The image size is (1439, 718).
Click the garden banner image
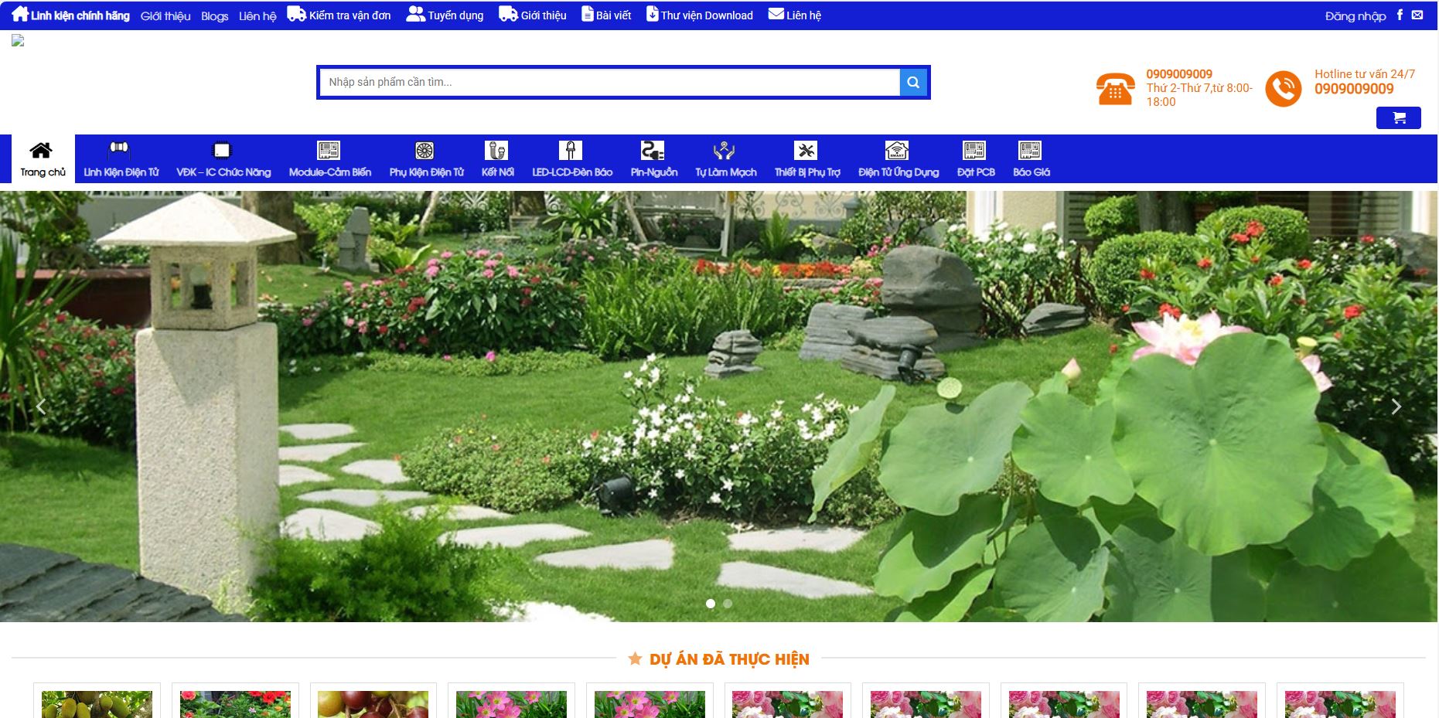click(718, 406)
